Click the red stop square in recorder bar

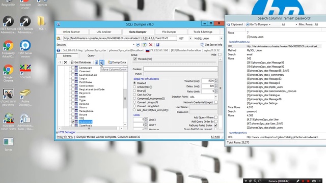pos(308,181)
